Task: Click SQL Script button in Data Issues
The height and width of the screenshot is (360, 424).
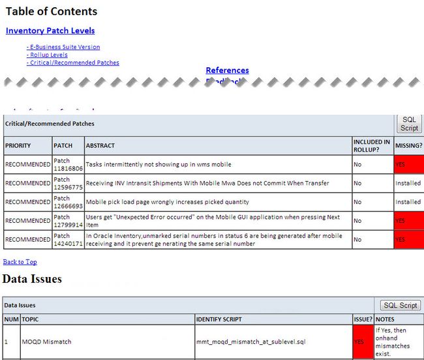Action: (401, 305)
